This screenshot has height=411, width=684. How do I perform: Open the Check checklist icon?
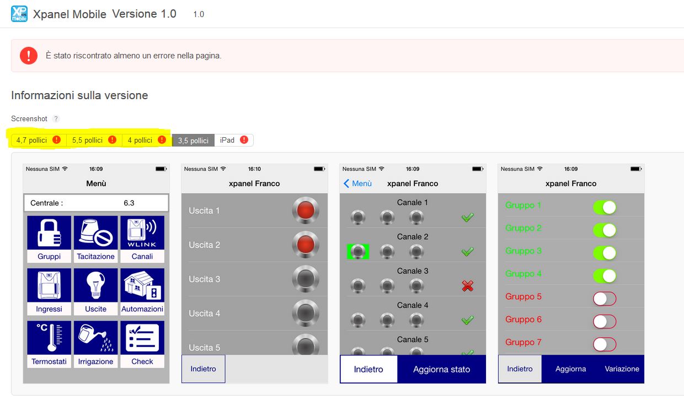[x=142, y=338]
